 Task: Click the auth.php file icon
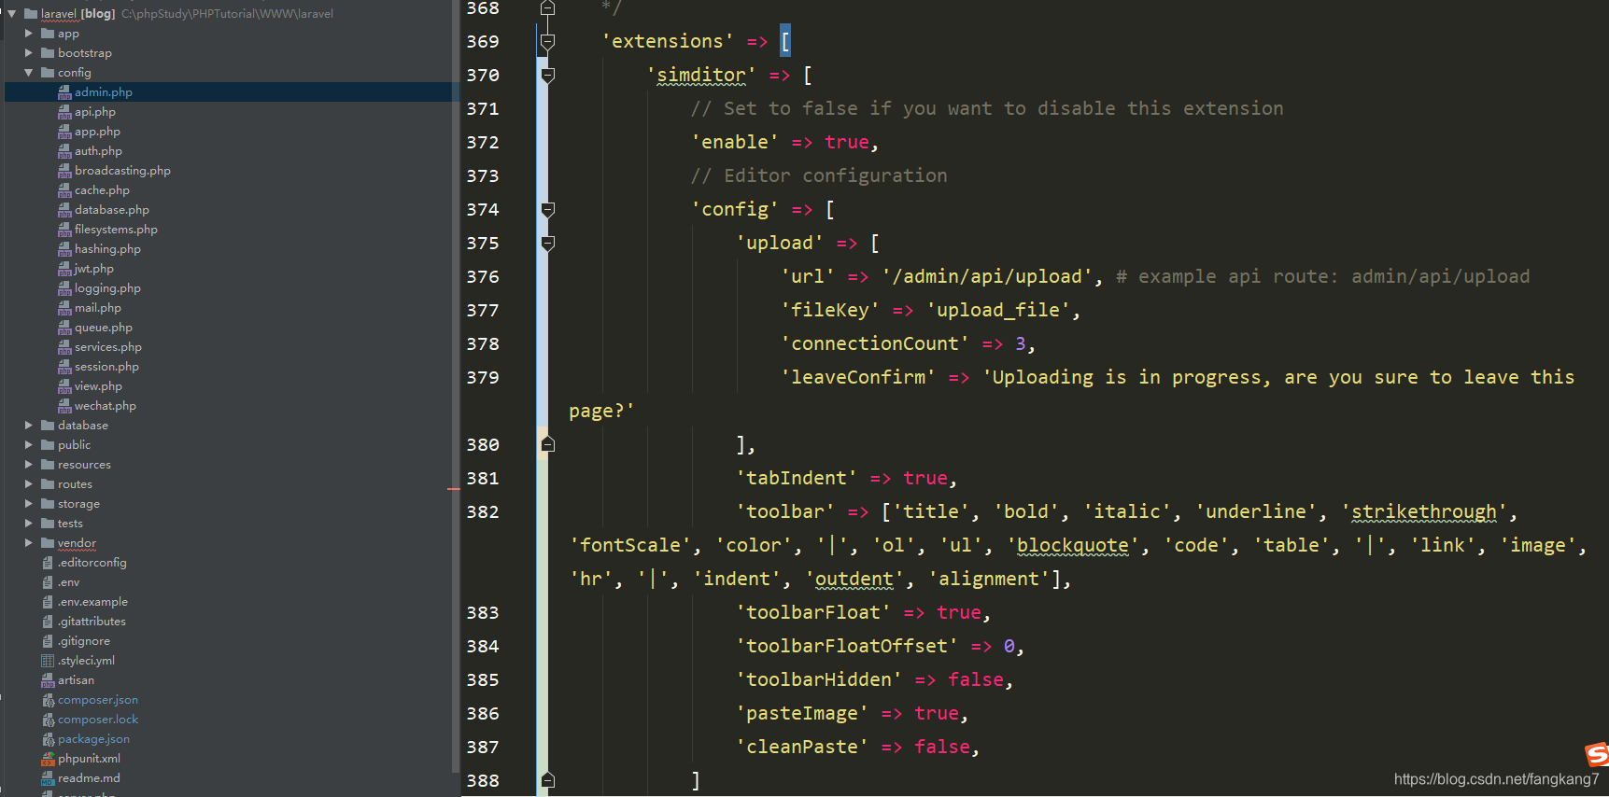pyautogui.click(x=64, y=151)
